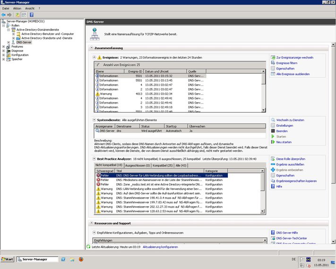This screenshot has width=336, height=269.
Task: Click the Action Center flag tray icon
Action: tap(302, 260)
